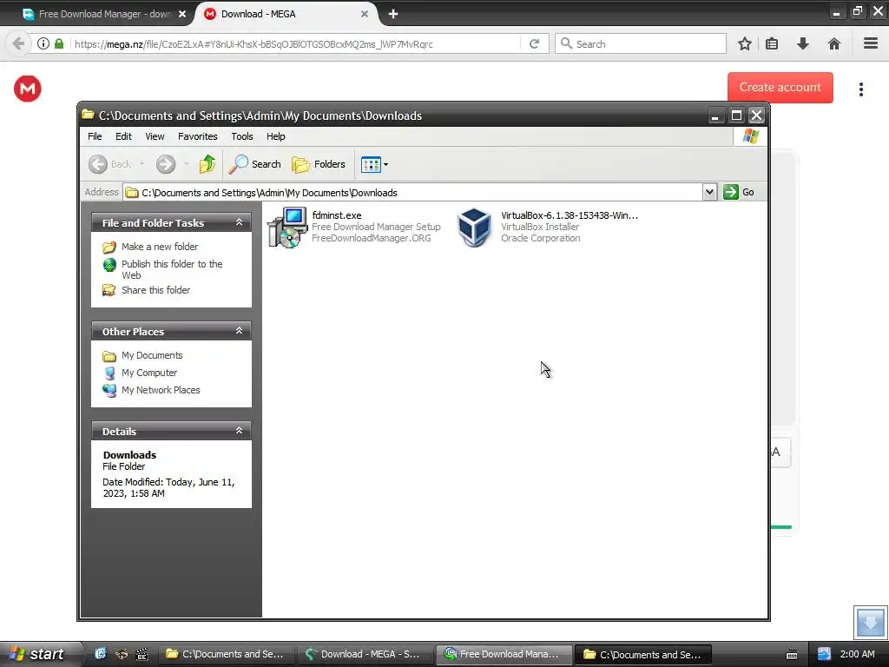Click into the Explorer address field
Image resolution: width=889 pixels, height=667 pixels.
coord(412,192)
